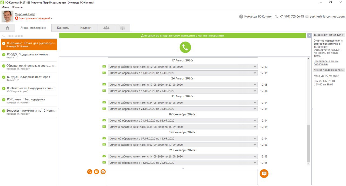This screenshot has width=346, height=186.
Task: Click envelope icon for clients report 17.08.2020
Action: click(104, 84)
